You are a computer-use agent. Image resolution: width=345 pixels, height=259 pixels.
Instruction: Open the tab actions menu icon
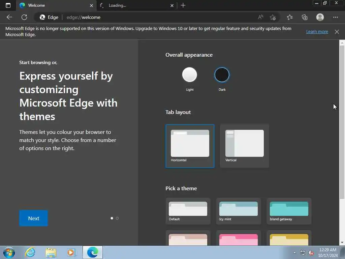(8, 5)
